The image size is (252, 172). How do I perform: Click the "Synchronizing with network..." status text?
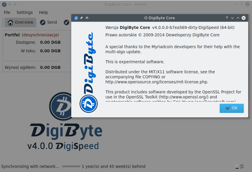coord(30,166)
